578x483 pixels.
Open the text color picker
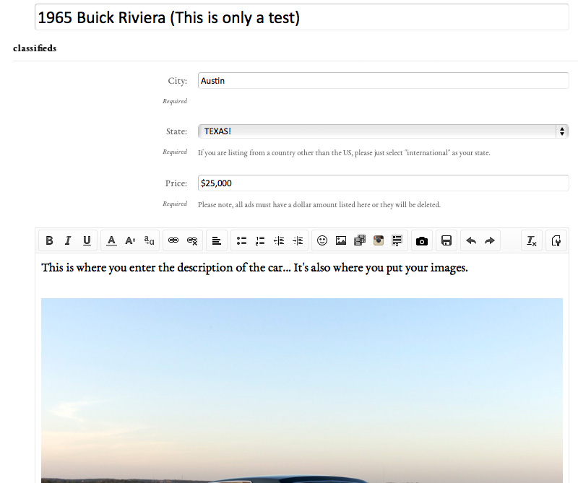[x=111, y=240]
